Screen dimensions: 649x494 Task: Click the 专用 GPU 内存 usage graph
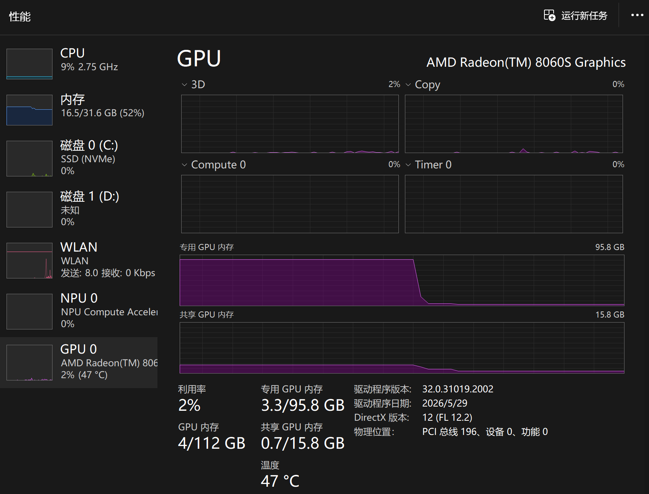pos(402,280)
